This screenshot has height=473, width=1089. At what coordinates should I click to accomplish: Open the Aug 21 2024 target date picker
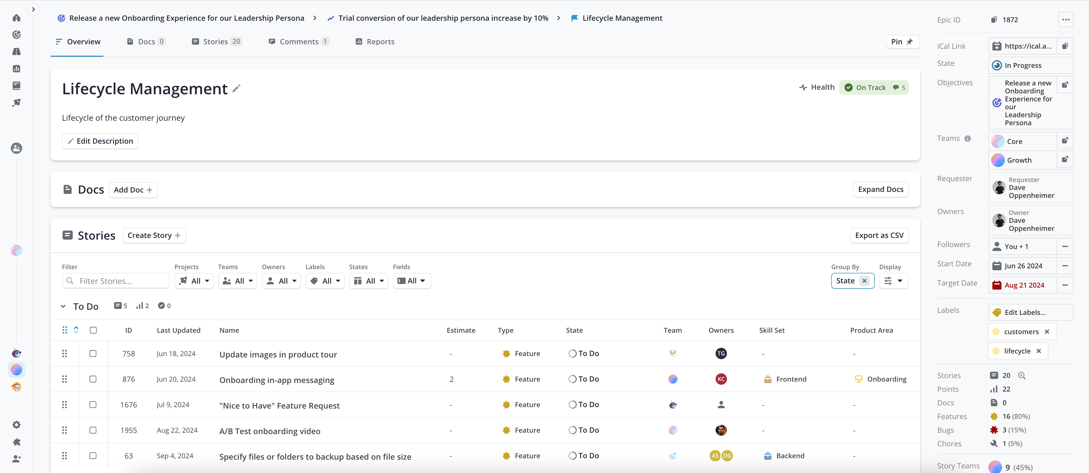(x=1023, y=285)
